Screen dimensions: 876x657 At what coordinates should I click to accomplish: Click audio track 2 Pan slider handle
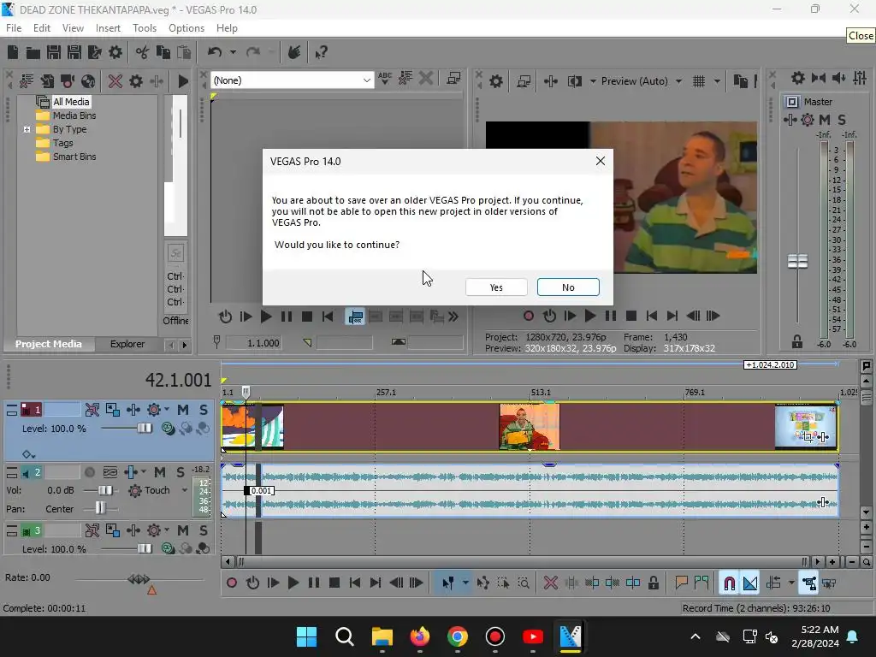(x=100, y=508)
